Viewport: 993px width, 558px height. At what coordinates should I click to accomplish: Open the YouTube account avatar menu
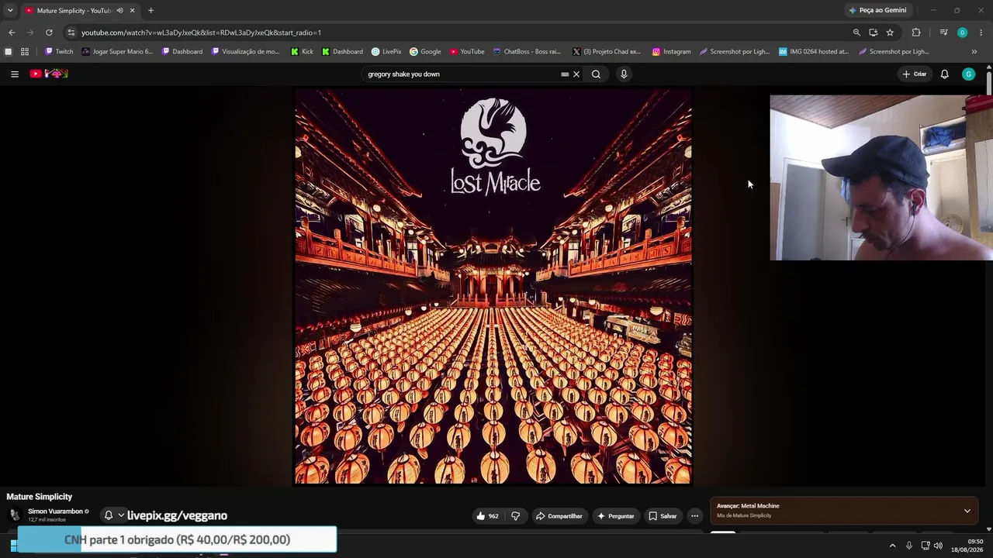(968, 74)
